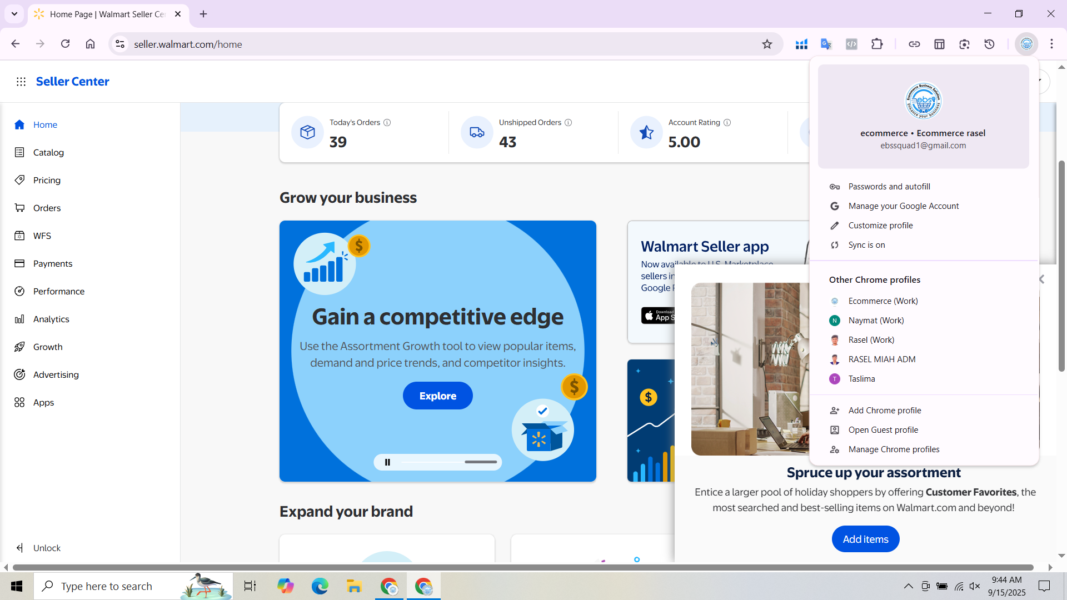This screenshot has height=600, width=1067.
Task: Click the Seller Center logo link
Action: (x=72, y=82)
